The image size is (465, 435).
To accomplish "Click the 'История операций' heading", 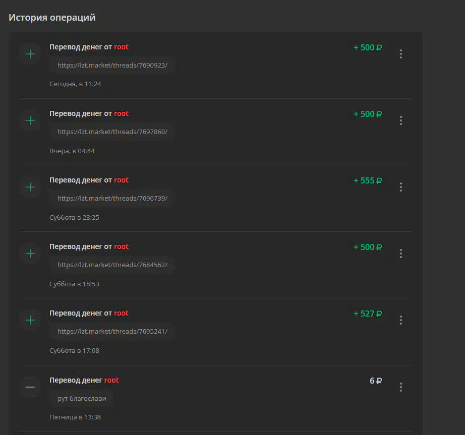I will [52, 18].
